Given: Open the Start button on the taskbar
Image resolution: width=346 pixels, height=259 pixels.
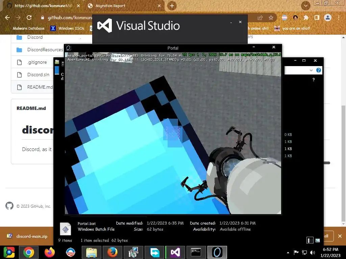Looking at the screenshot, I should [9, 252].
